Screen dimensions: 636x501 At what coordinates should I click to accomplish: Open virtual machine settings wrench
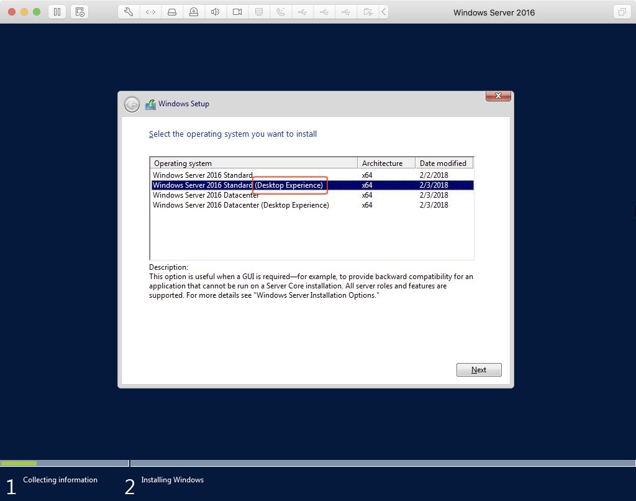pyautogui.click(x=129, y=12)
